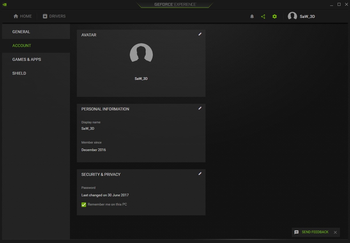Viewport: 350px width, 243px height.
Task: Select Account settings section
Action: [x=36, y=46]
